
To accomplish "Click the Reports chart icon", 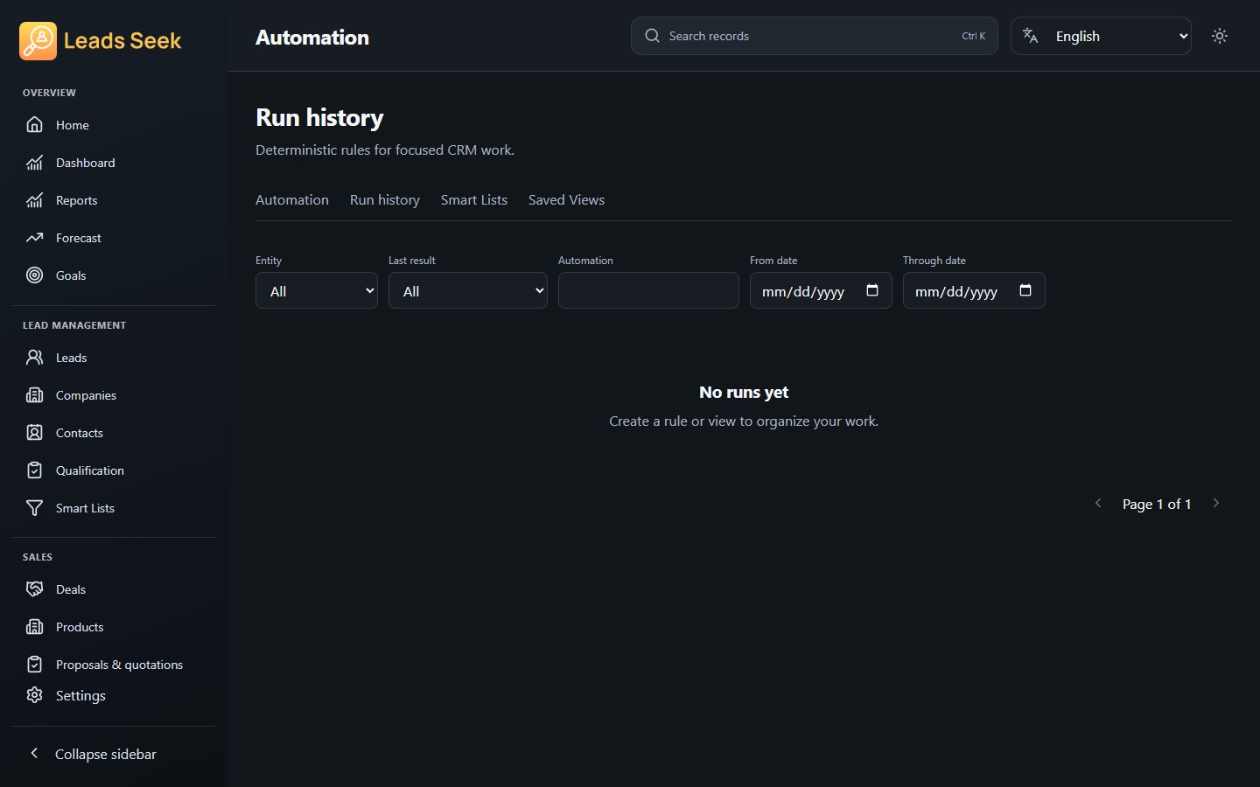I will pos(34,200).
